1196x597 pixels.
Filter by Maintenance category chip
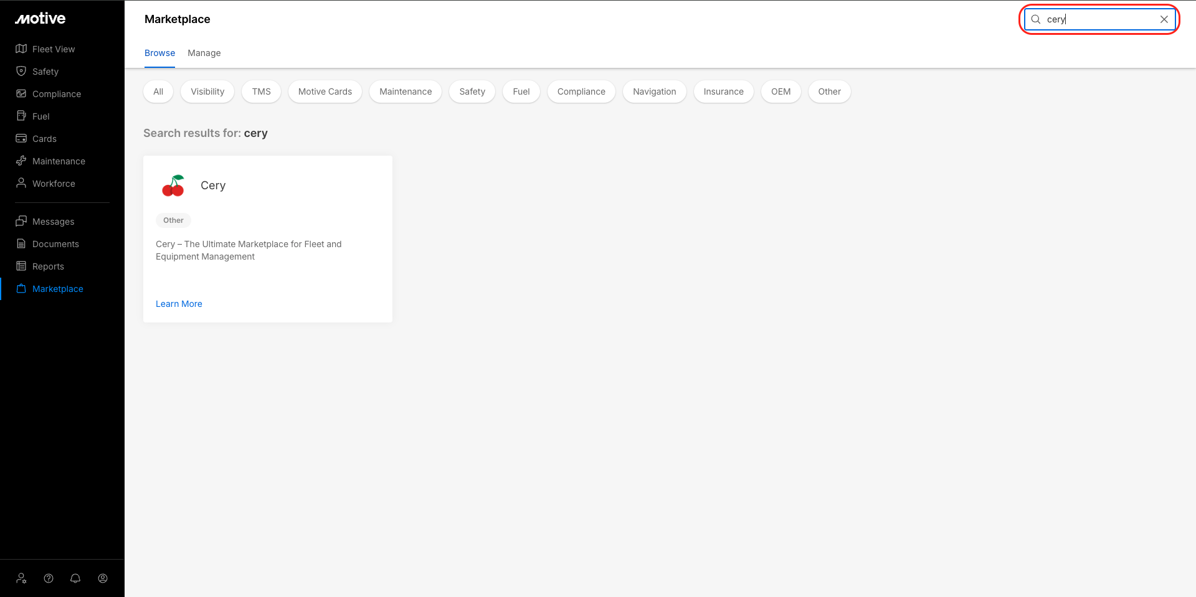406,92
